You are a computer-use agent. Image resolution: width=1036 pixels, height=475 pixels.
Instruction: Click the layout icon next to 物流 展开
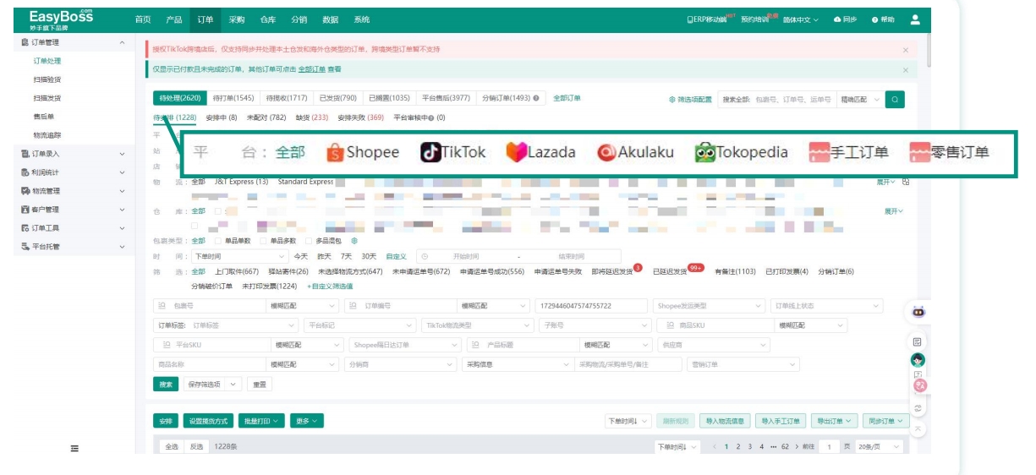click(906, 182)
